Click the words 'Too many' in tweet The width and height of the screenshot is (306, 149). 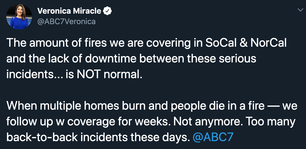270,122
